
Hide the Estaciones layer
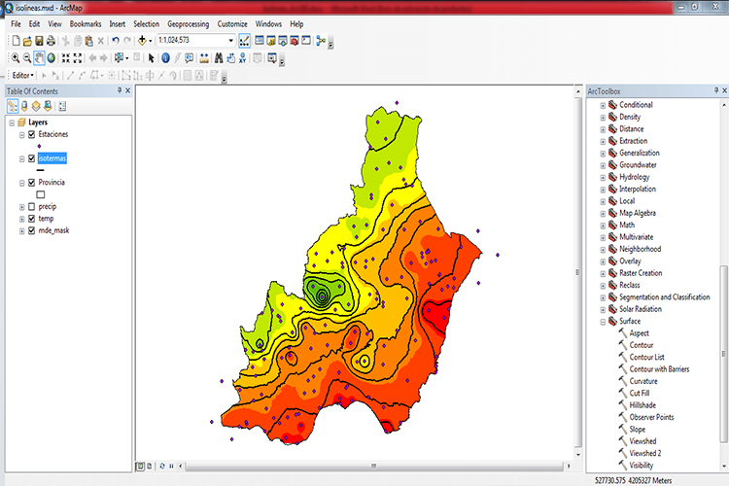(x=31, y=134)
